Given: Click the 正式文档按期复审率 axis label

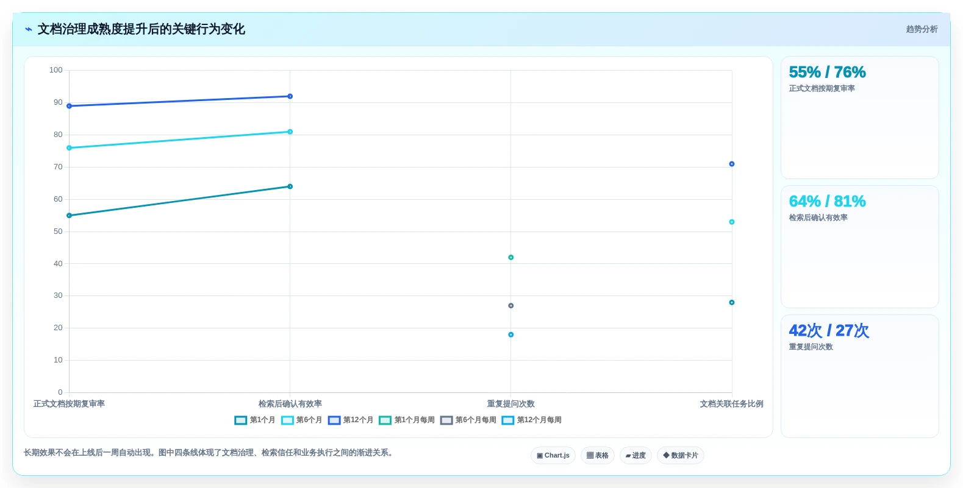Looking at the screenshot, I should pyautogui.click(x=69, y=404).
